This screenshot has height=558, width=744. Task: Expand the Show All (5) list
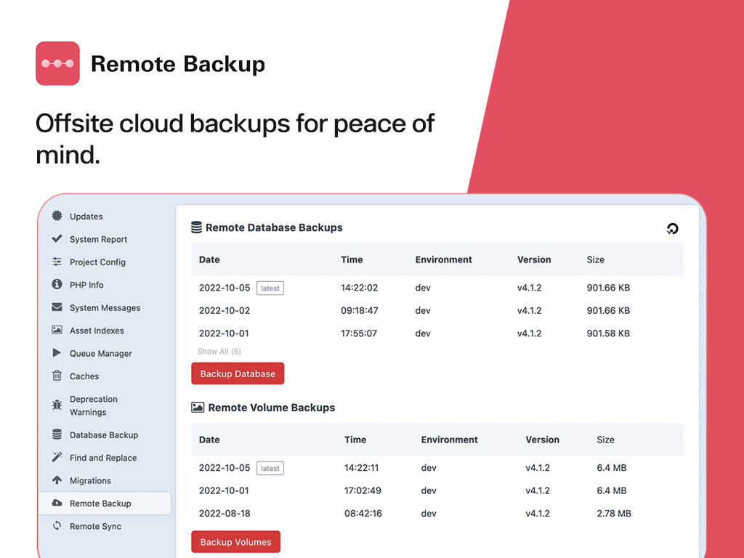point(219,351)
